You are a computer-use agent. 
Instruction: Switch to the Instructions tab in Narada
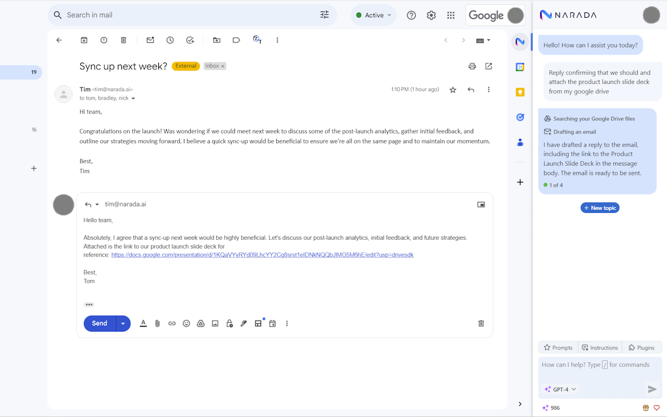point(600,347)
